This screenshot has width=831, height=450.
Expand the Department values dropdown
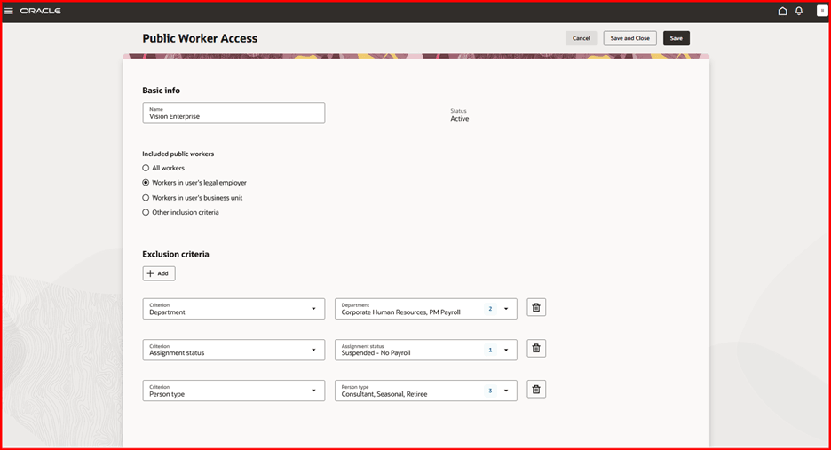(x=506, y=309)
